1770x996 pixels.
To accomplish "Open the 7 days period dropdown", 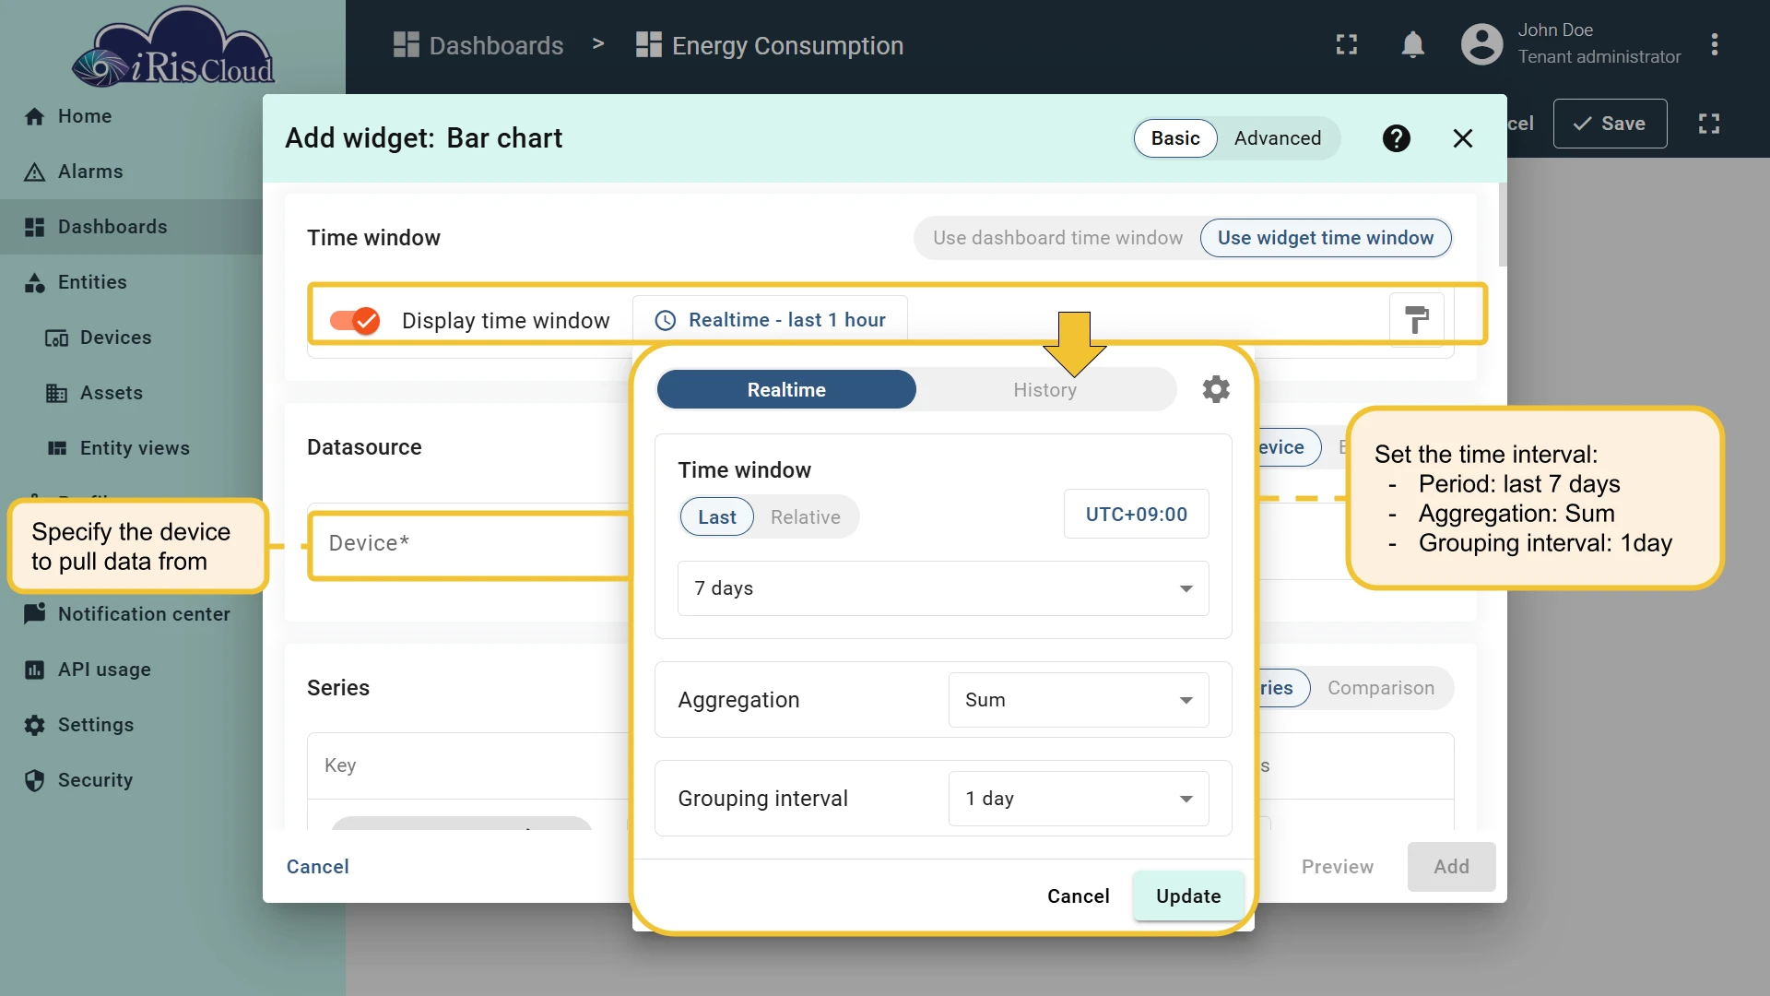I will pos(942,588).
